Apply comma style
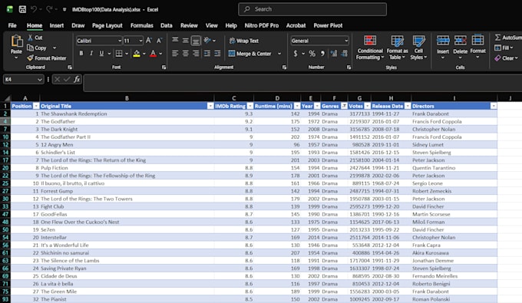This screenshot has height=303, width=522. click(322, 53)
